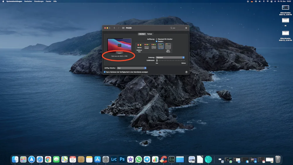Adjust the Underscan slider

[157, 60]
